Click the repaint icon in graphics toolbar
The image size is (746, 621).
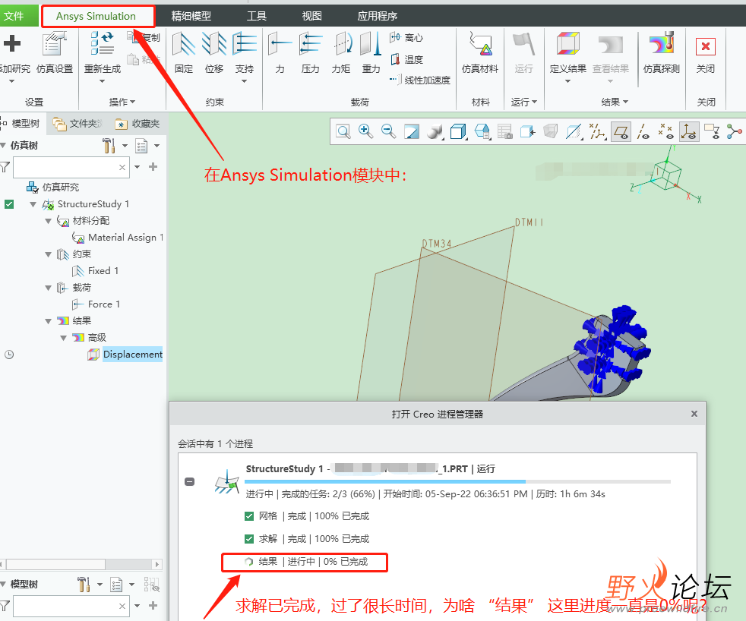pos(412,131)
